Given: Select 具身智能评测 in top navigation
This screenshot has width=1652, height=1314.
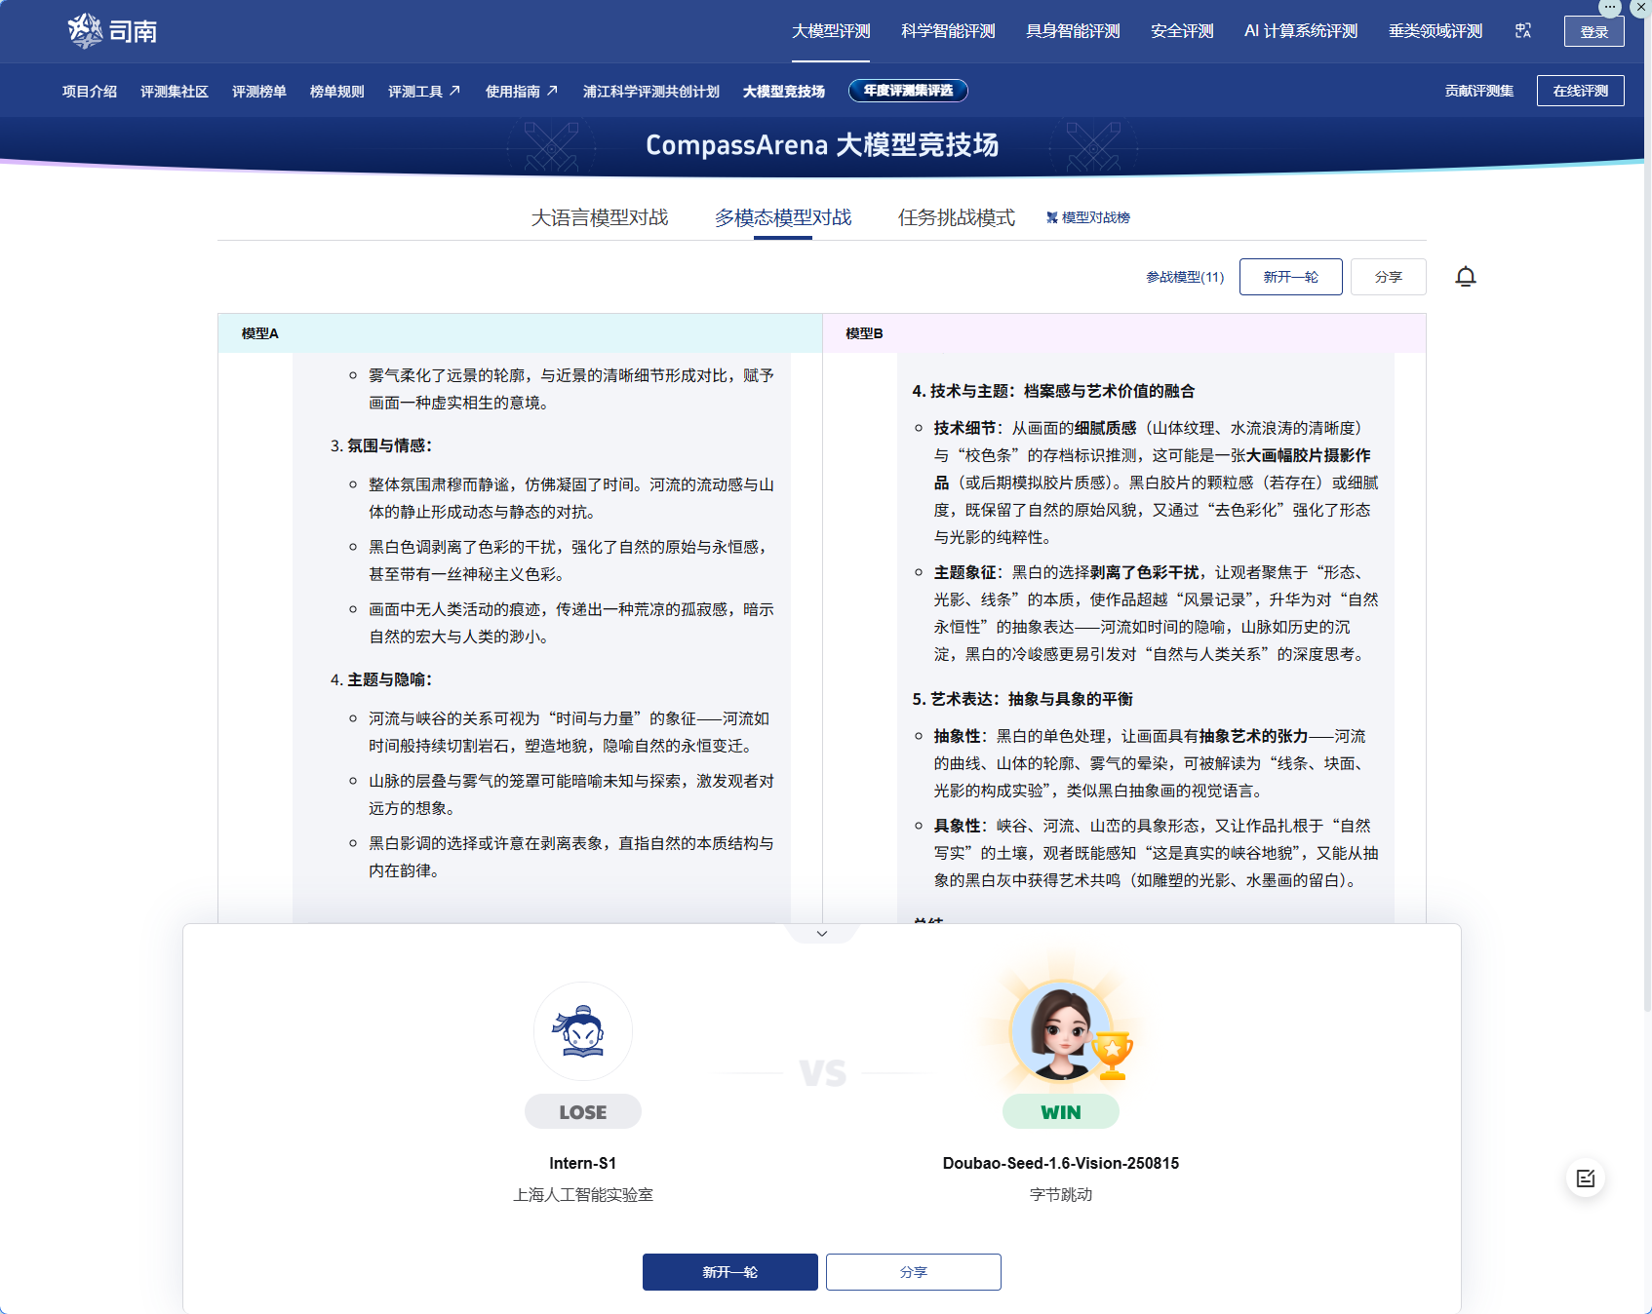Looking at the screenshot, I should point(1073,31).
